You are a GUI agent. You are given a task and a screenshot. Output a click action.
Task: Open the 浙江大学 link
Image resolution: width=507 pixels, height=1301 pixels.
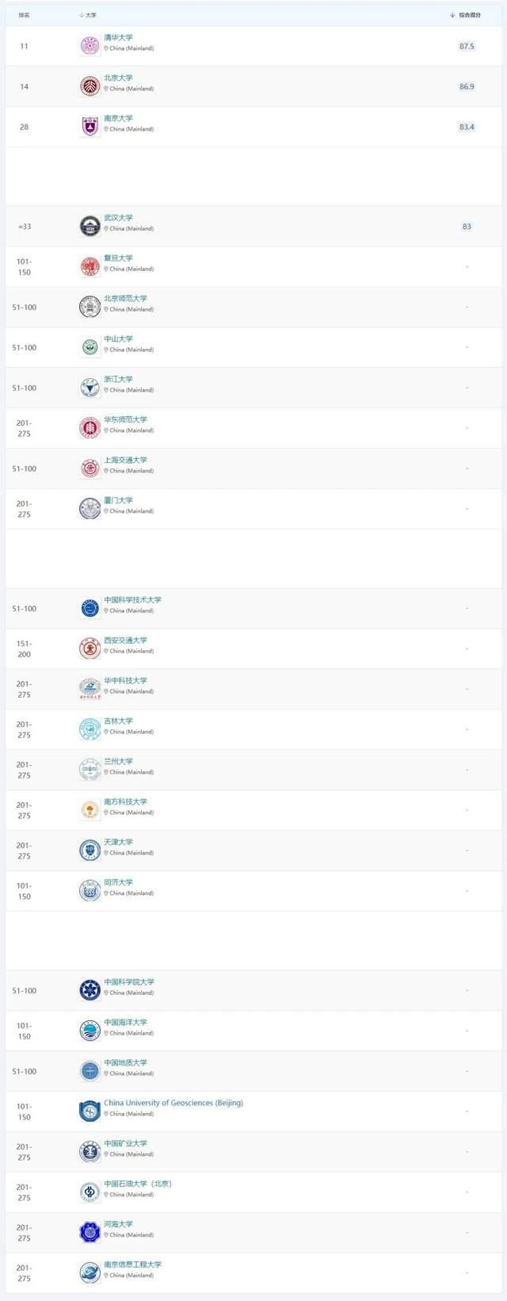pyautogui.click(x=119, y=379)
